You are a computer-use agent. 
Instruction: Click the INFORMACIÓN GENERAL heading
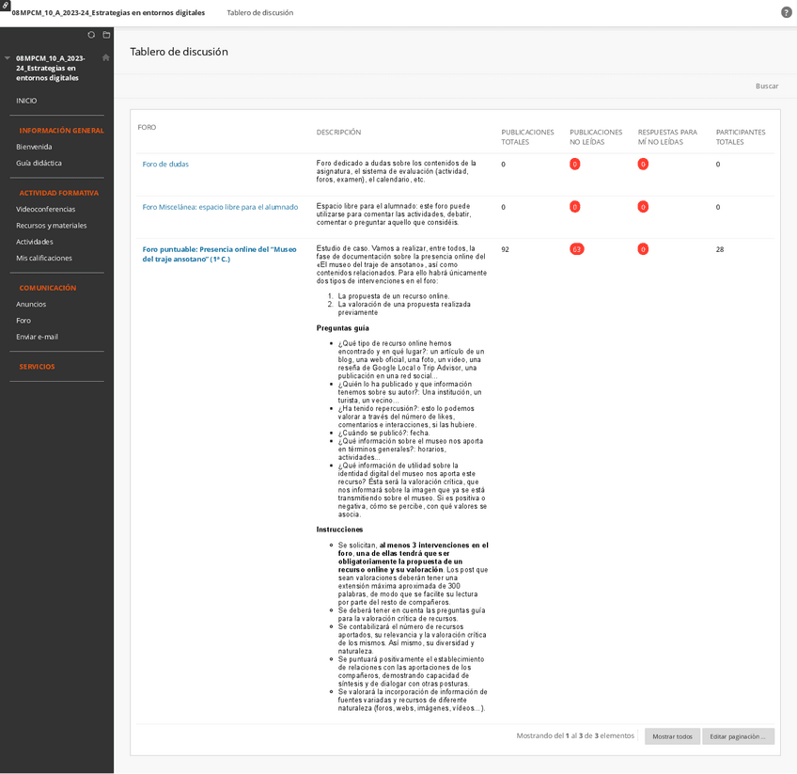tap(61, 131)
